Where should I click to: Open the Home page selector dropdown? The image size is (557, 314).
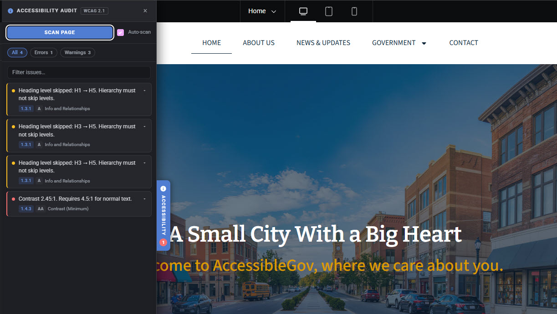[262, 11]
